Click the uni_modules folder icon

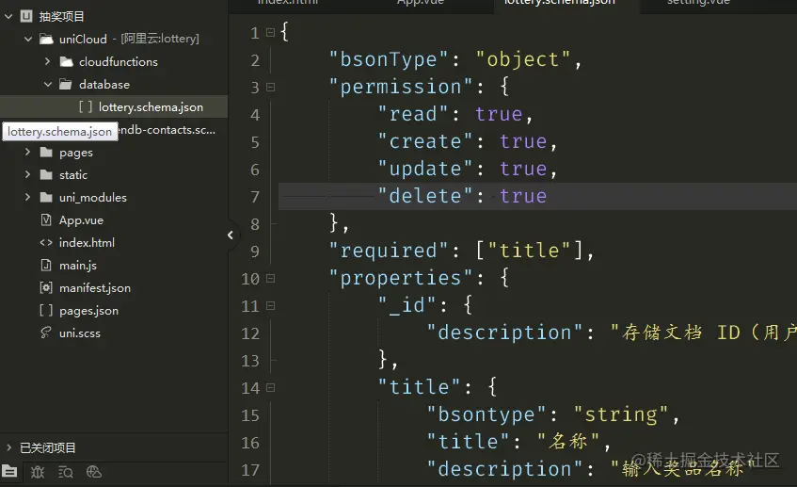click(x=46, y=197)
